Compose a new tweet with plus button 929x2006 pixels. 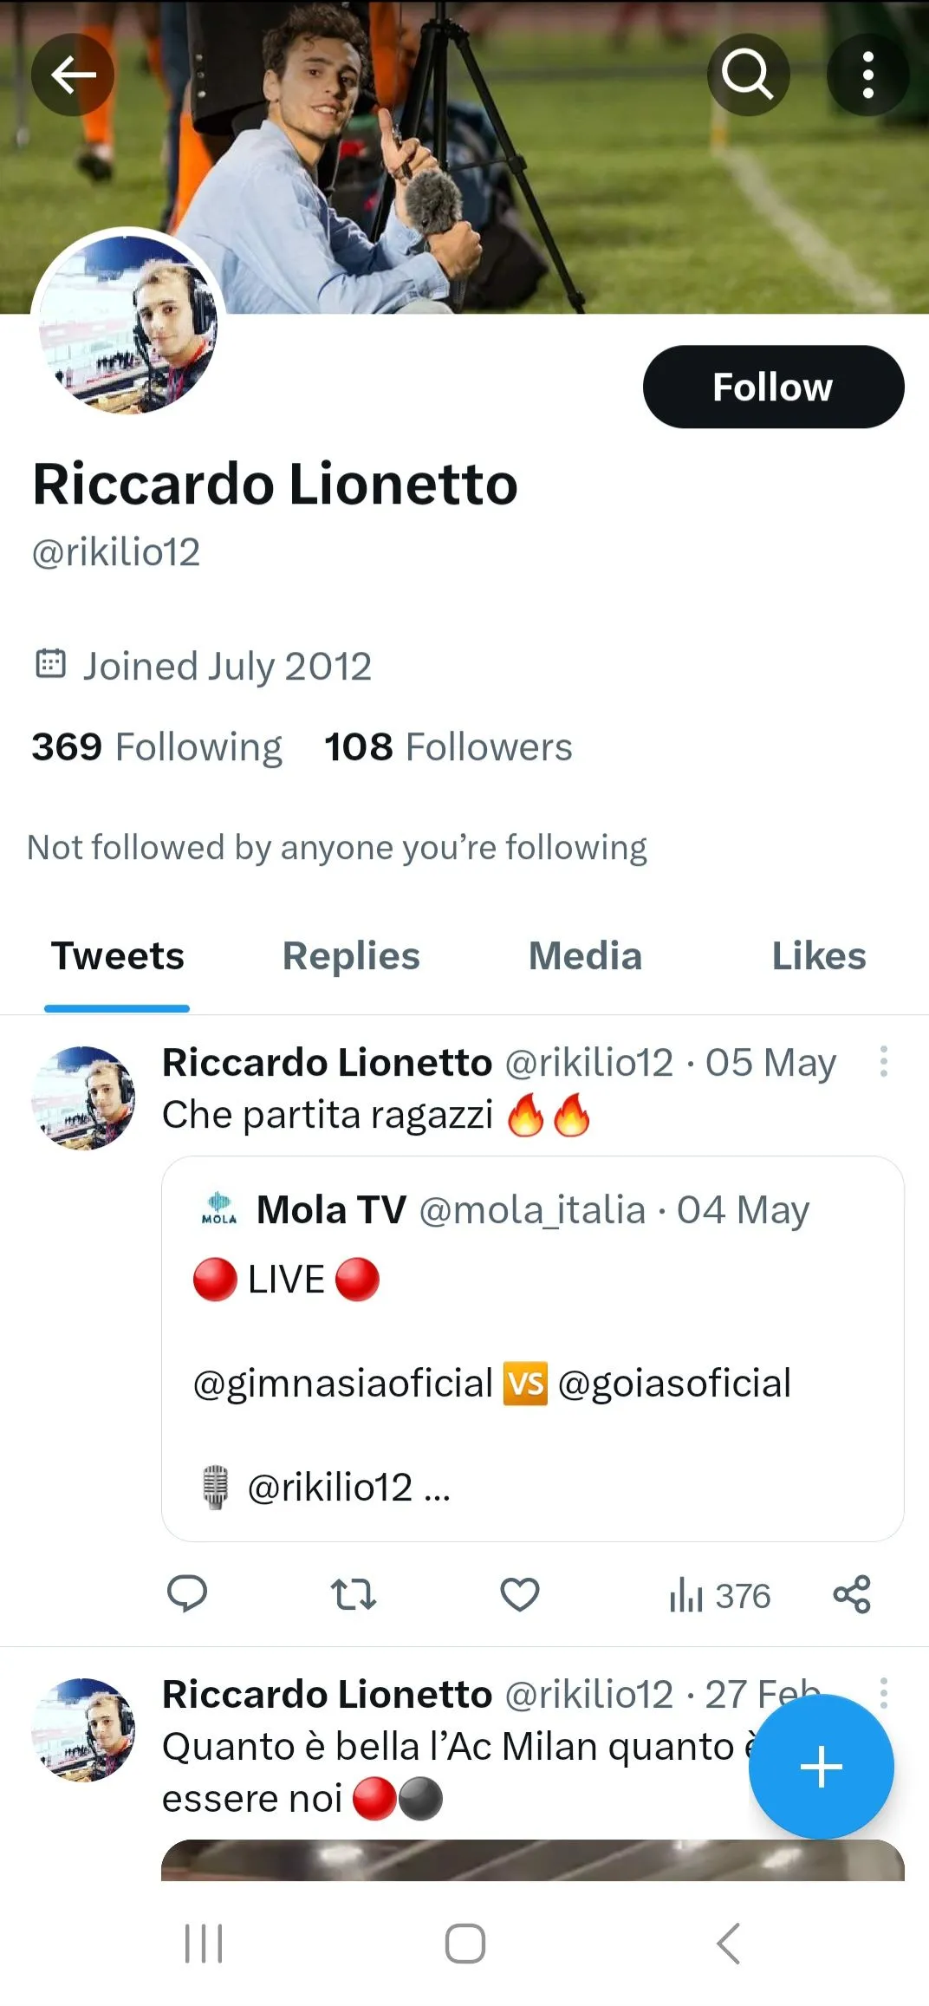click(821, 1767)
